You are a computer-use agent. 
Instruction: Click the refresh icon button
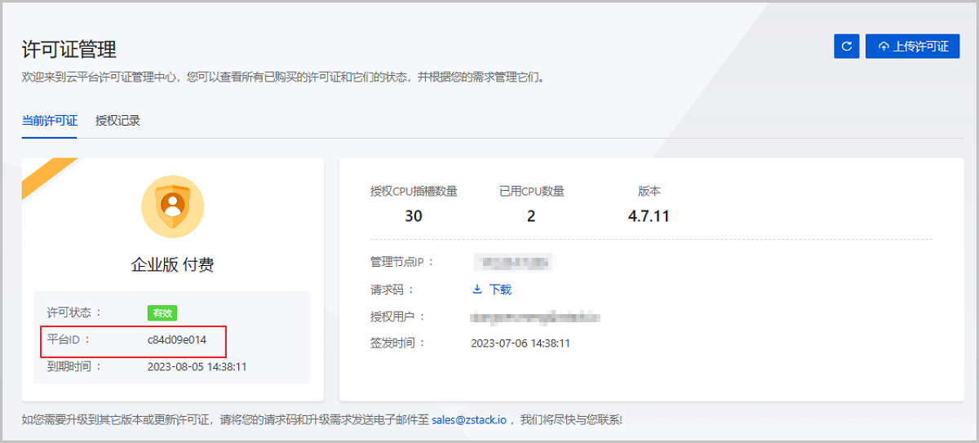[846, 47]
